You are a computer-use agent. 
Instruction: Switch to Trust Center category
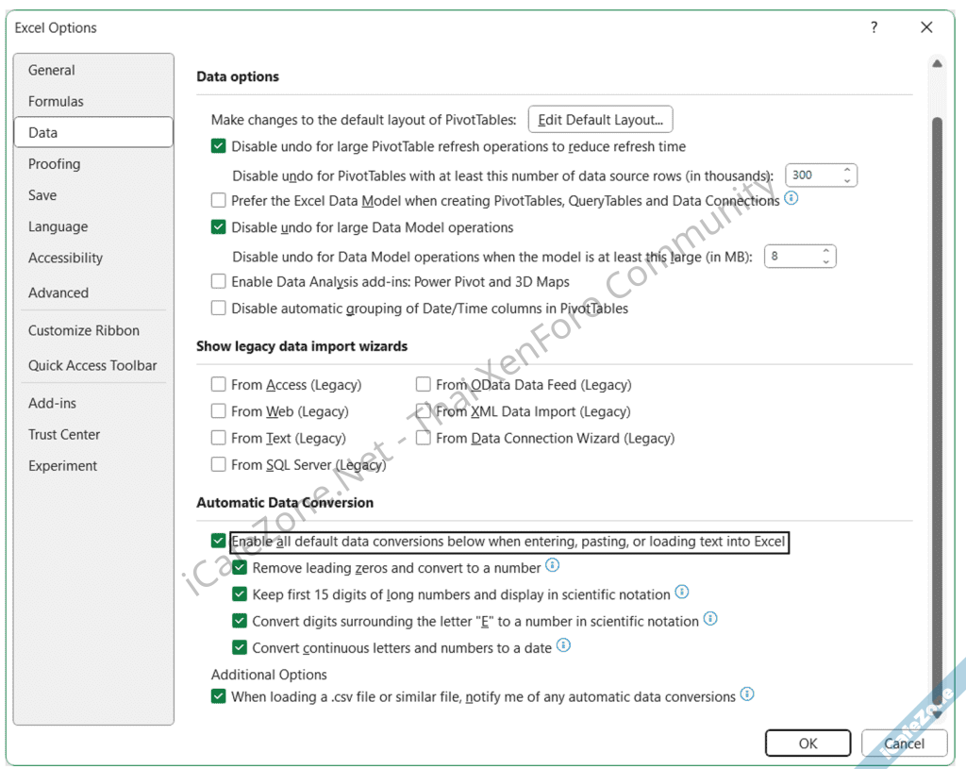point(64,434)
